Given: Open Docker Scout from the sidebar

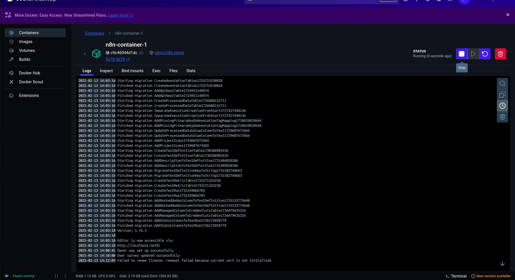Looking at the screenshot, I should point(31,82).
